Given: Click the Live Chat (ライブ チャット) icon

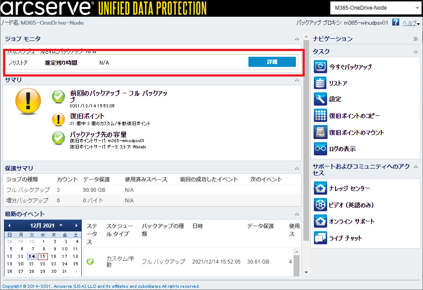Looking at the screenshot, I should click(x=320, y=238).
